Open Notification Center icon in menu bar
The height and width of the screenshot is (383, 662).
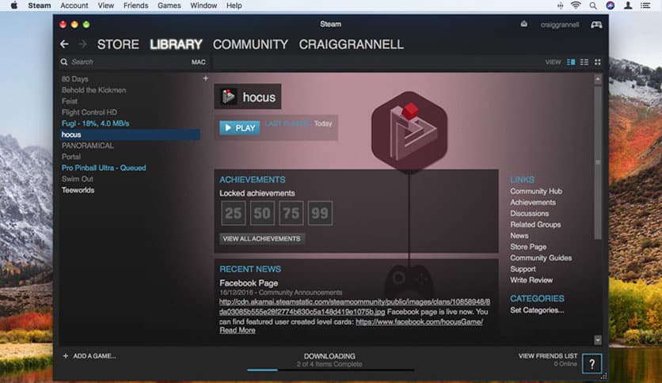645,6
